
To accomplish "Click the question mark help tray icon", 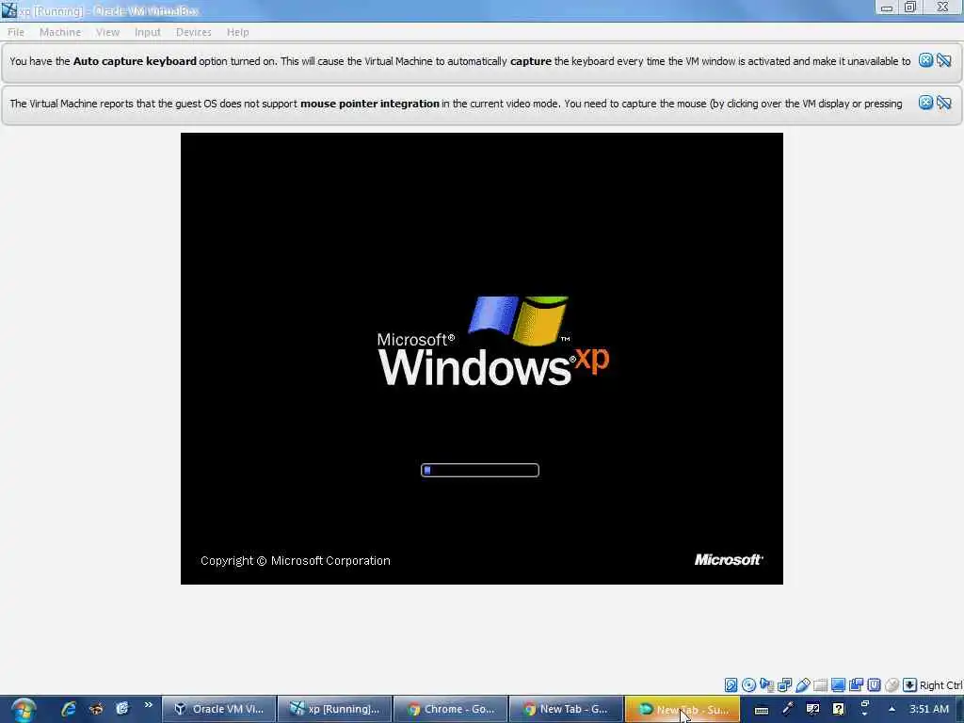I will (x=838, y=709).
